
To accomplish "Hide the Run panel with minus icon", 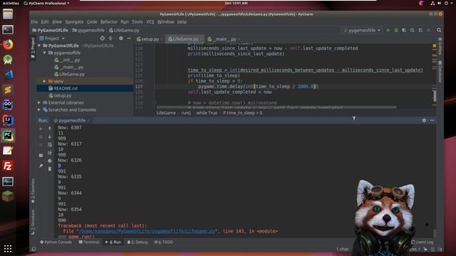I will click(432, 120).
